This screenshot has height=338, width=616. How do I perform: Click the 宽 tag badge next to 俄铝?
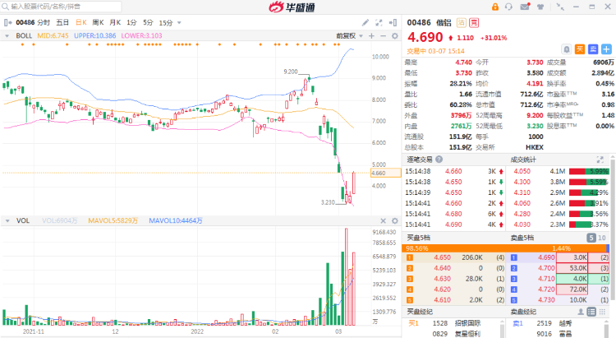474,23
